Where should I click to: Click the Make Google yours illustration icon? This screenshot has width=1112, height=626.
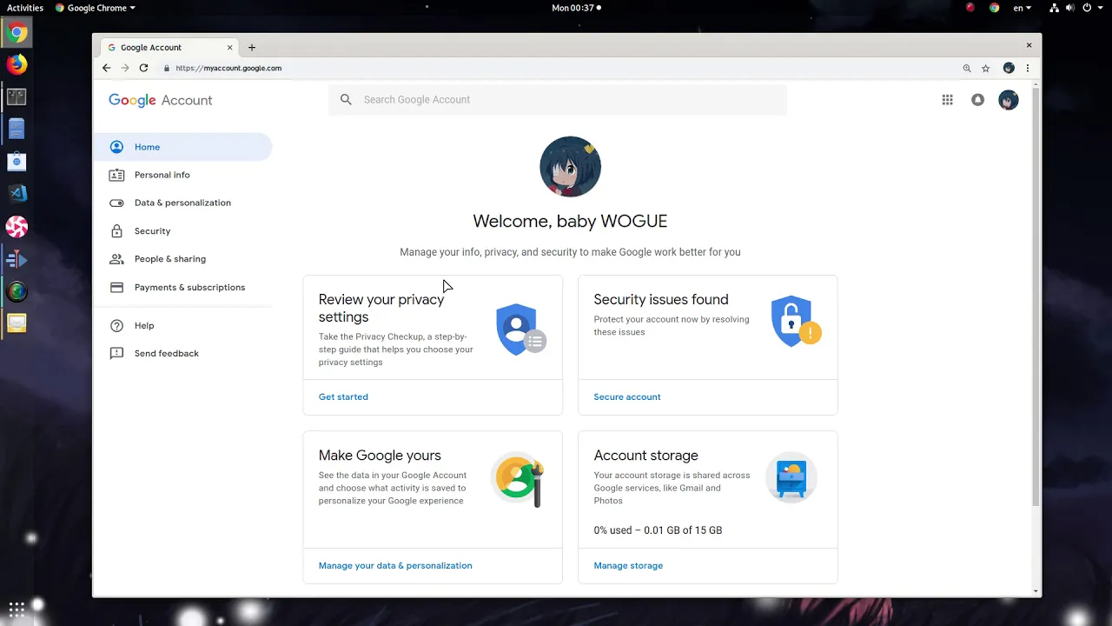click(519, 479)
